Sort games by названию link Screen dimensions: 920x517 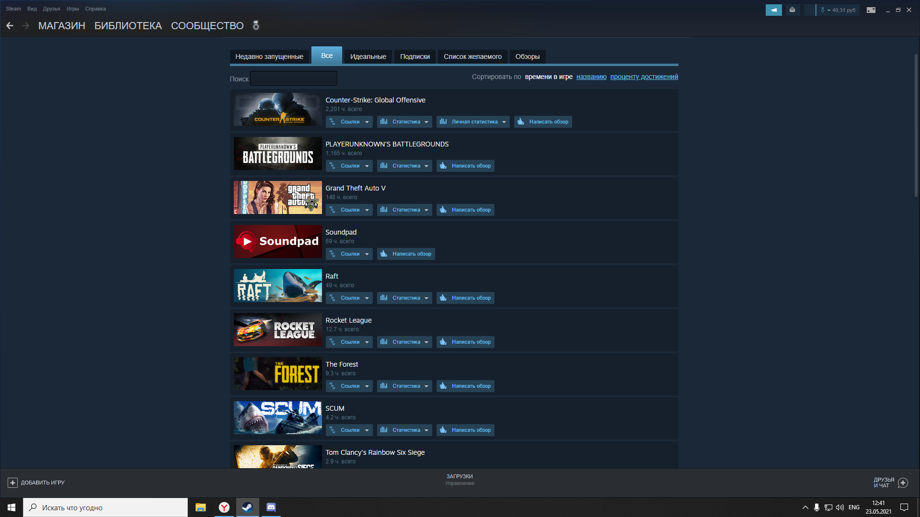coord(591,77)
